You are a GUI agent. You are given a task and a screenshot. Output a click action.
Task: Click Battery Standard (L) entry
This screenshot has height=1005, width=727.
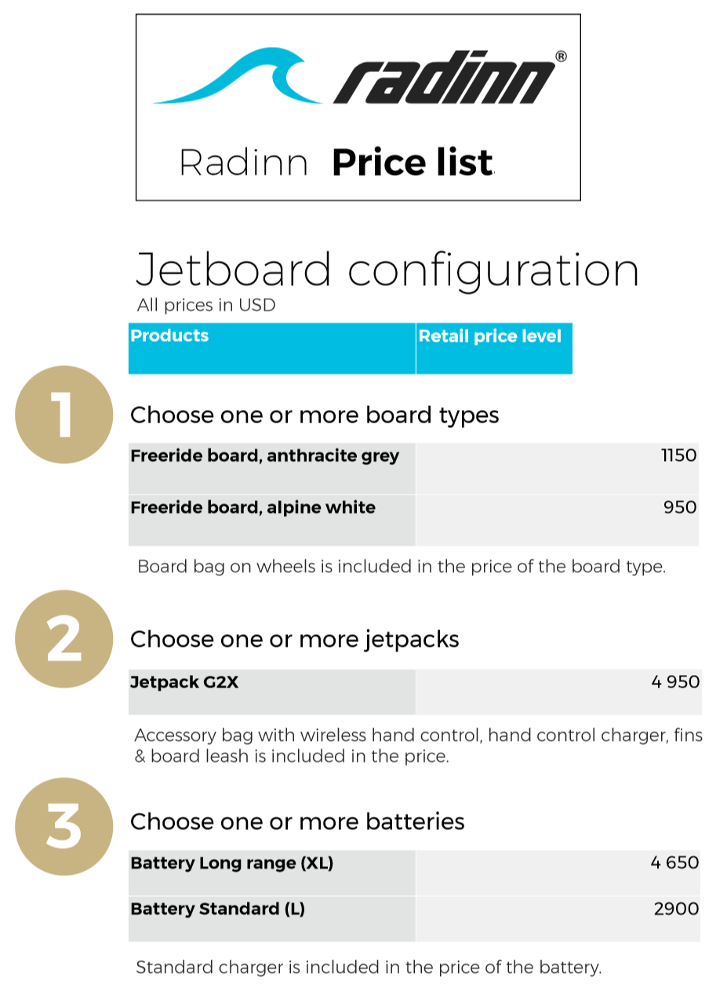tap(217, 909)
